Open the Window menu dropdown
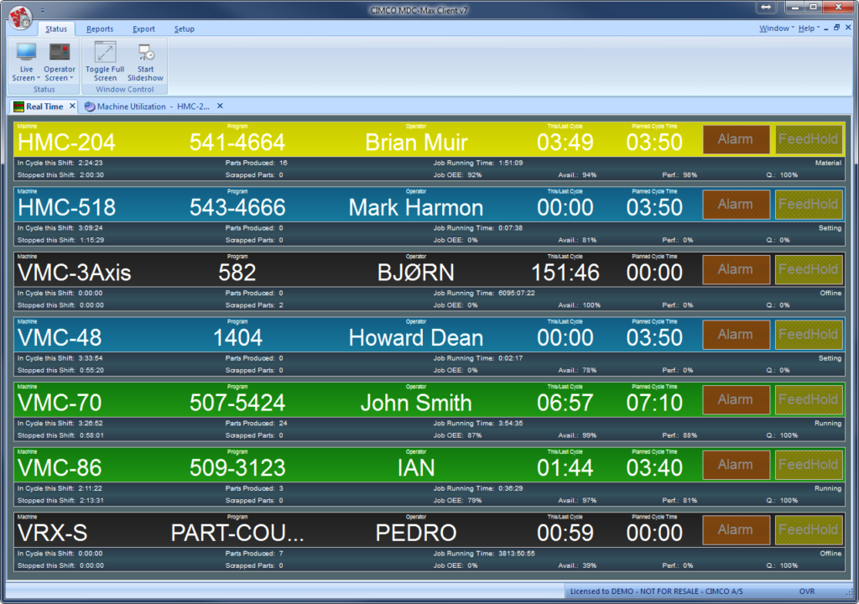Image resolution: width=859 pixels, height=604 pixels. click(776, 29)
